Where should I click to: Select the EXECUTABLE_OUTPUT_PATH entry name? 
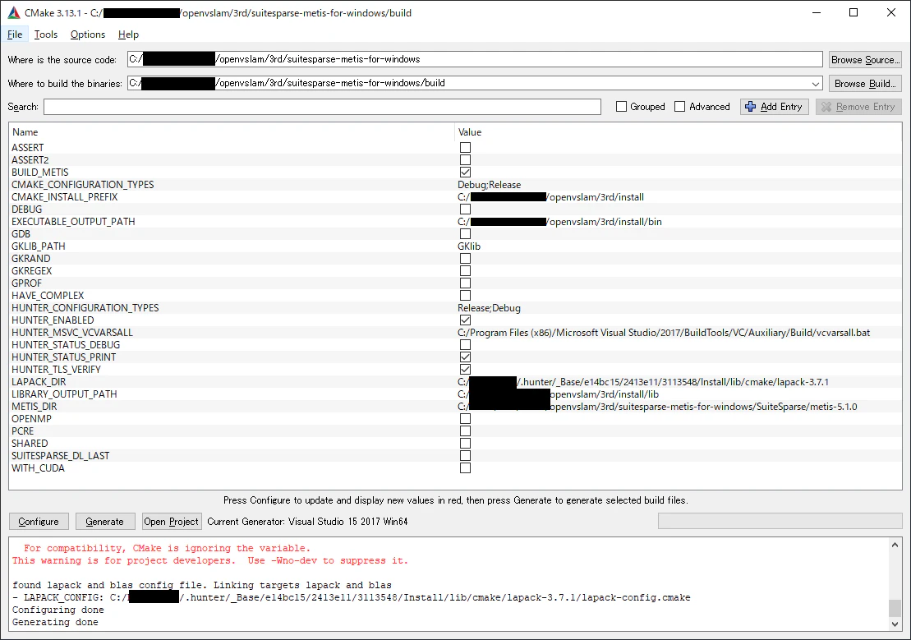tap(73, 222)
